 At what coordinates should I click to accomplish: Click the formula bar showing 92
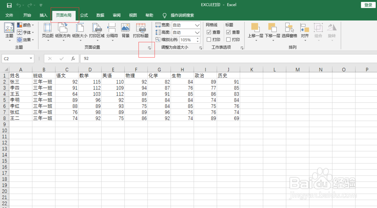pos(228,59)
